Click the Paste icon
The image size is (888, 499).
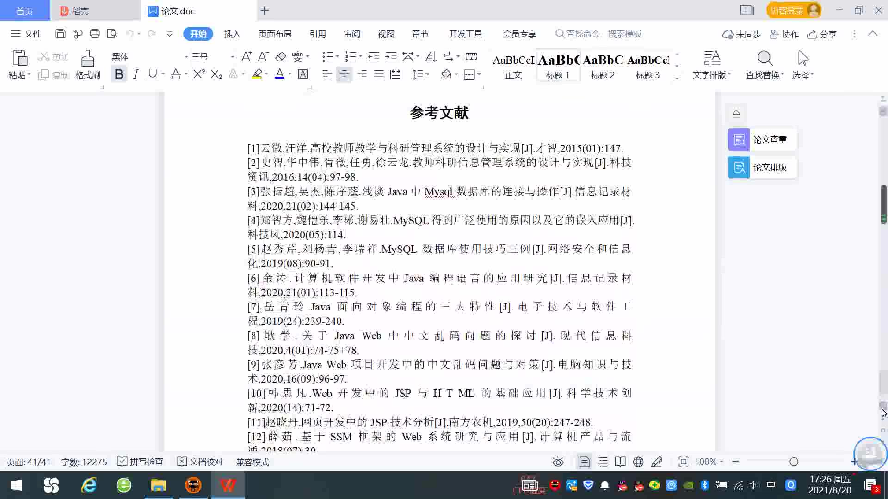[19, 59]
